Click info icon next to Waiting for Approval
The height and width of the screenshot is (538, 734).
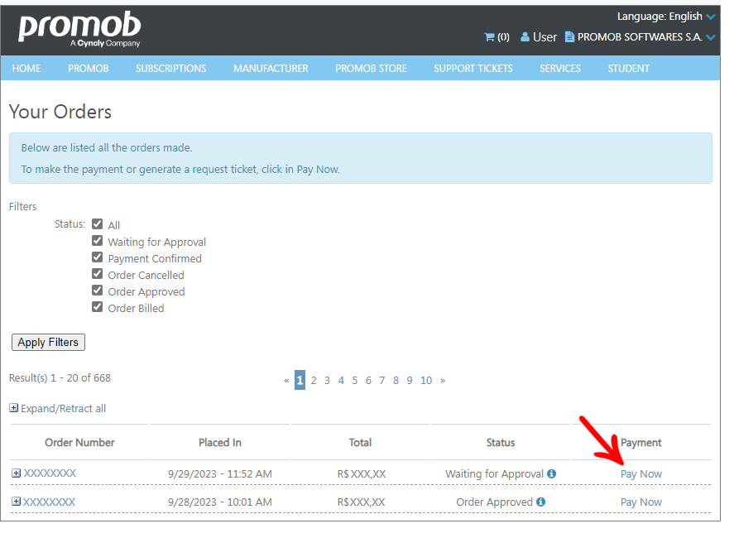point(551,473)
